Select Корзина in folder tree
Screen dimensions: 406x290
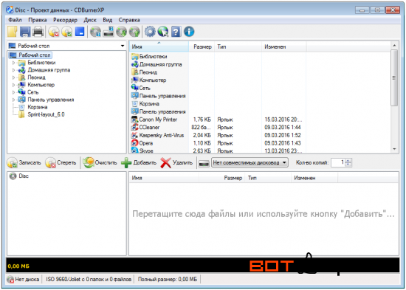point(38,107)
